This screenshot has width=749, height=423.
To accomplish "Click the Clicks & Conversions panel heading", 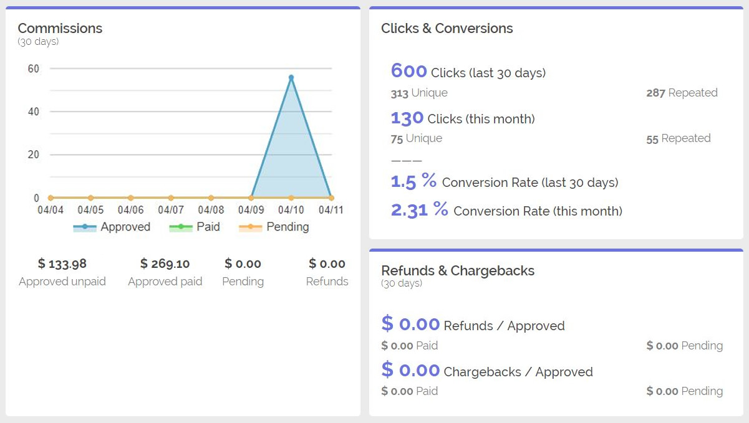I will click(447, 29).
